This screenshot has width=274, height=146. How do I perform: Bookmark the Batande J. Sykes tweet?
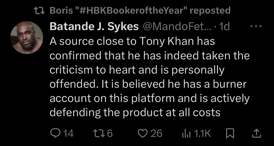click(230, 133)
